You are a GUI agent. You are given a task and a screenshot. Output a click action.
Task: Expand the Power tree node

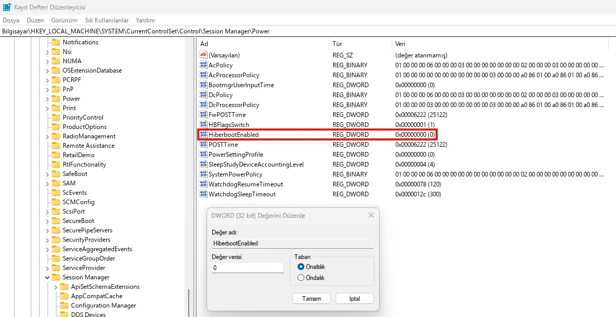click(x=47, y=99)
